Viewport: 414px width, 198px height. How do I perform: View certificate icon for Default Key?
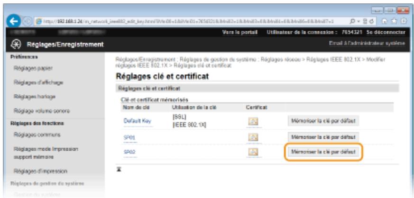pos(253,121)
